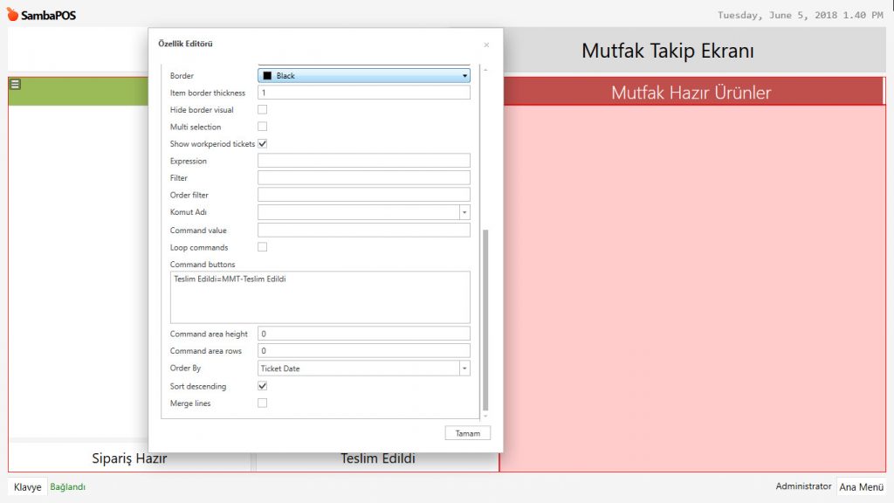The height and width of the screenshot is (503, 894).
Task: Expand the Komut Adı dropdown
Action: pos(464,212)
